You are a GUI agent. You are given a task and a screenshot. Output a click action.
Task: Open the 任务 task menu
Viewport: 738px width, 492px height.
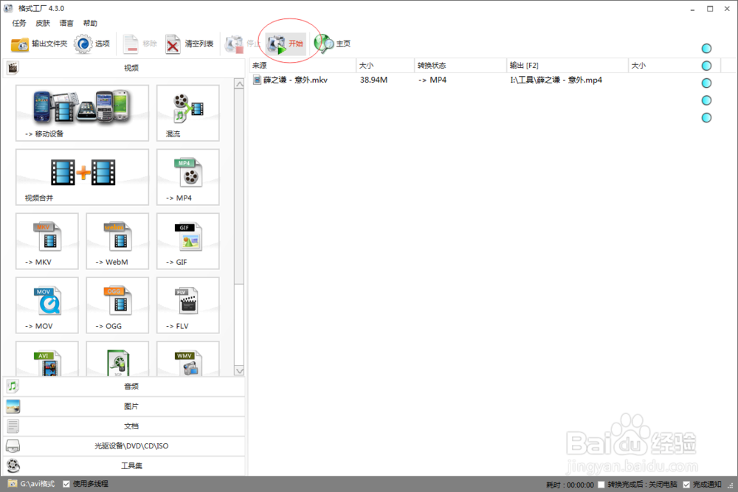tap(19, 23)
